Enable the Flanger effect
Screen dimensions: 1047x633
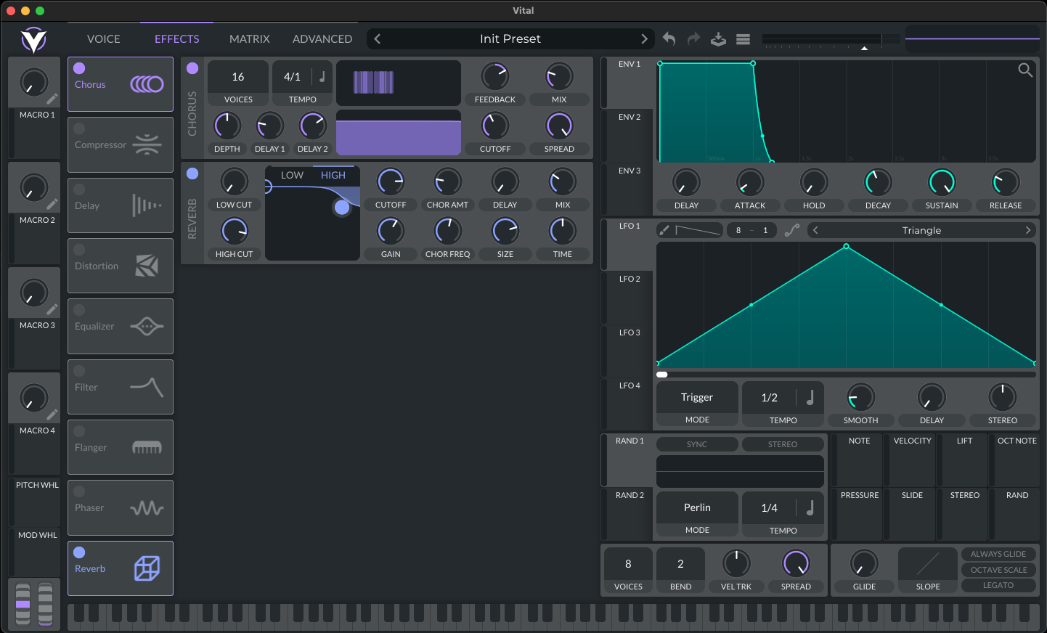click(79, 431)
